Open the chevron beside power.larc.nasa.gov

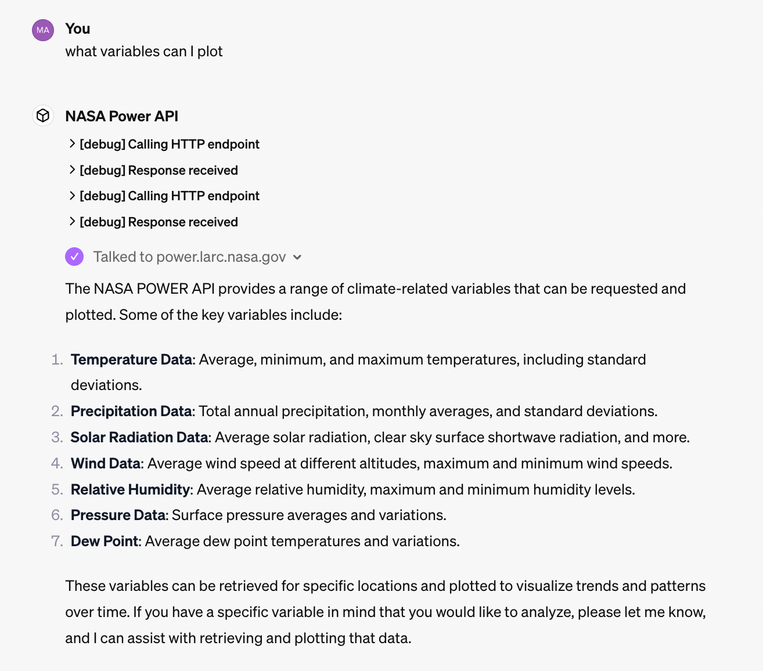(x=297, y=257)
